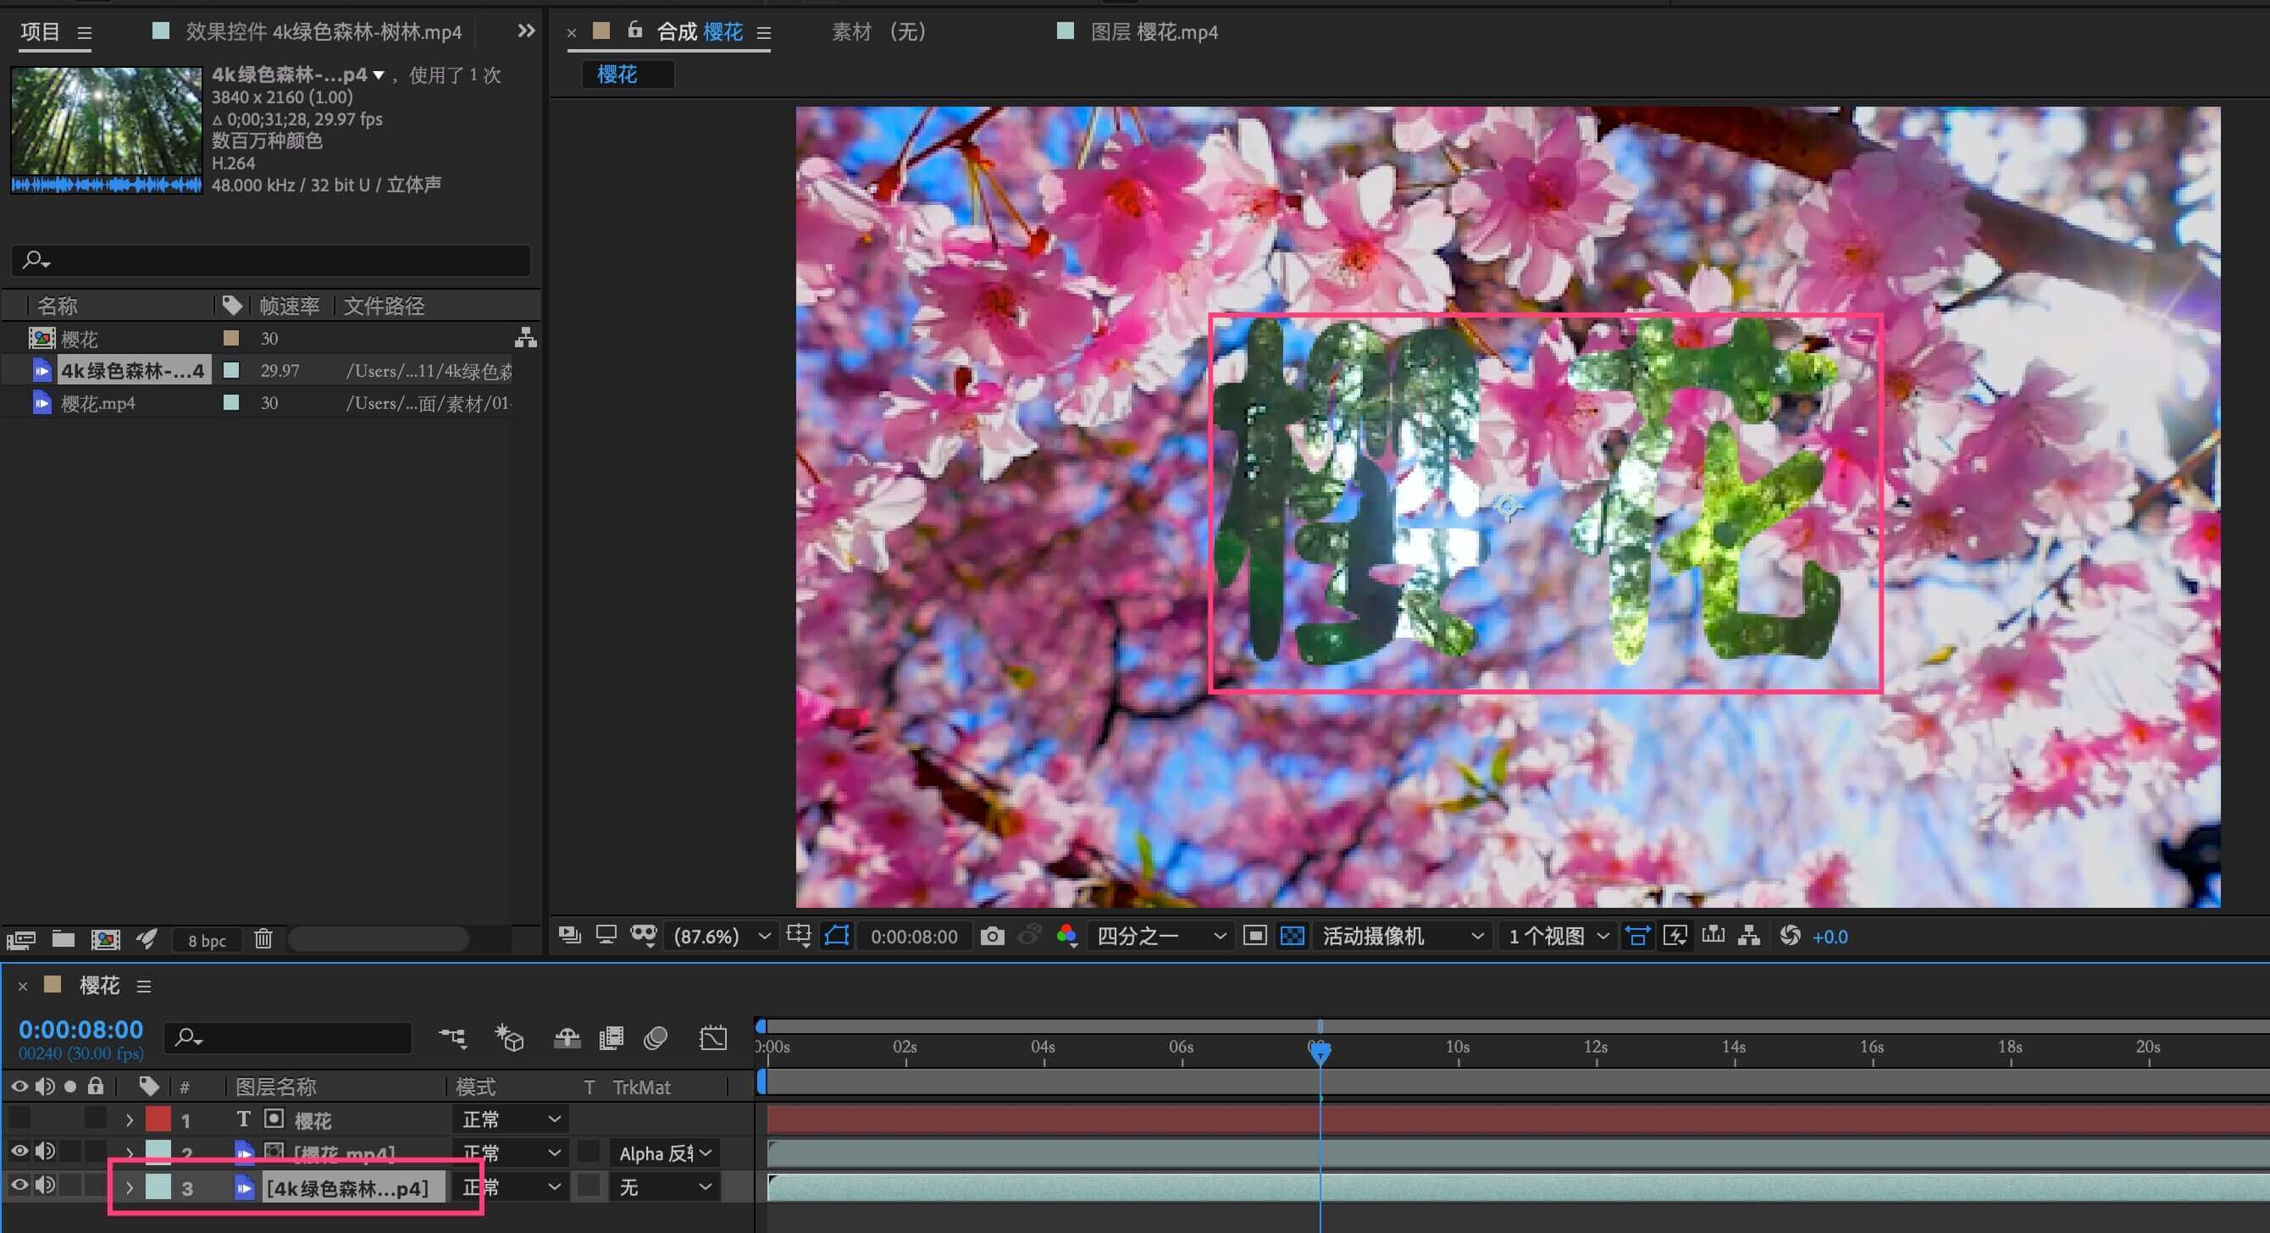Show channel and color management settings icon
2270x1233 pixels.
[1066, 936]
